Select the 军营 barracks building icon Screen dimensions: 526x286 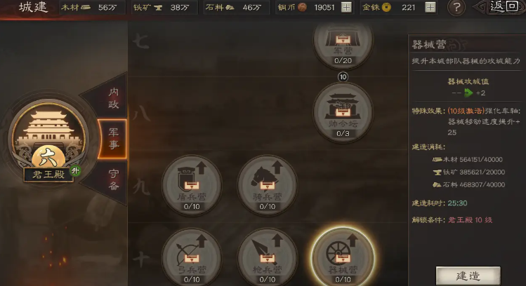click(x=343, y=42)
